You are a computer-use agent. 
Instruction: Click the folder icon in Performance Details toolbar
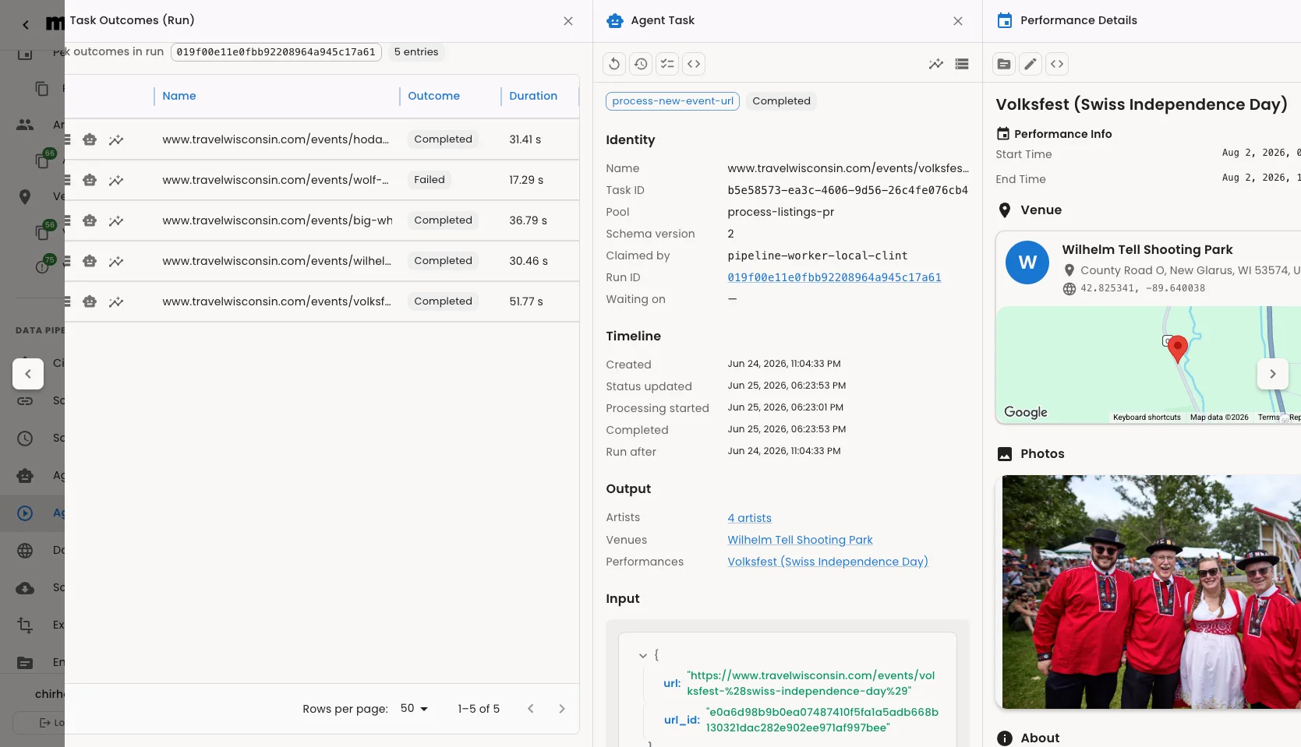click(1004, 64)
